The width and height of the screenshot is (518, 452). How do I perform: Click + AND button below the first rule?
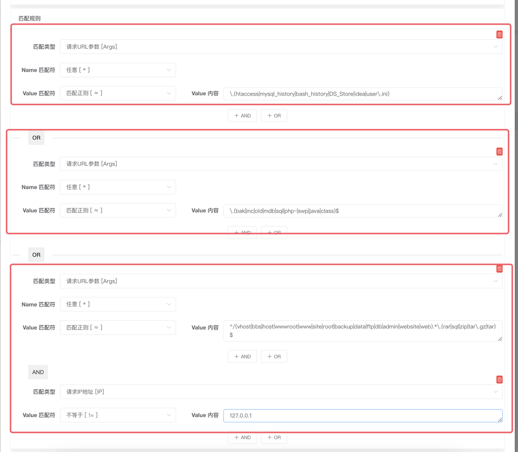(242, 115)
